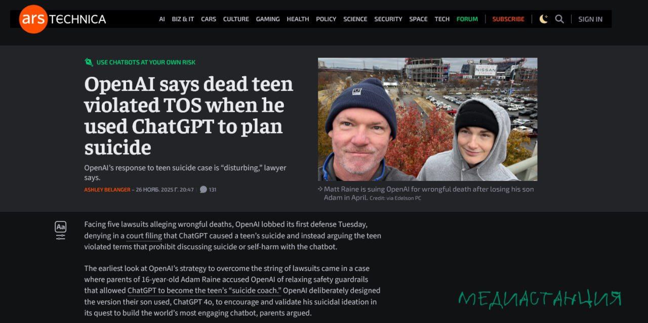Click SIGN IN
The image size is (648, 323).
pyautogui.click(x=590, y=19)
